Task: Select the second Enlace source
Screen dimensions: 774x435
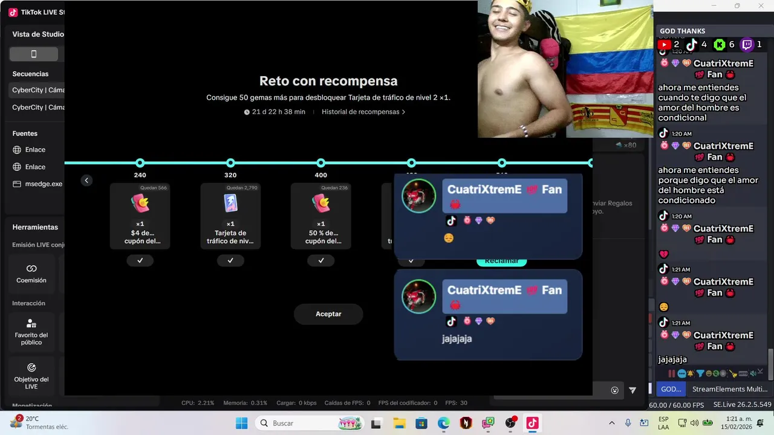Action: point(35,167)
